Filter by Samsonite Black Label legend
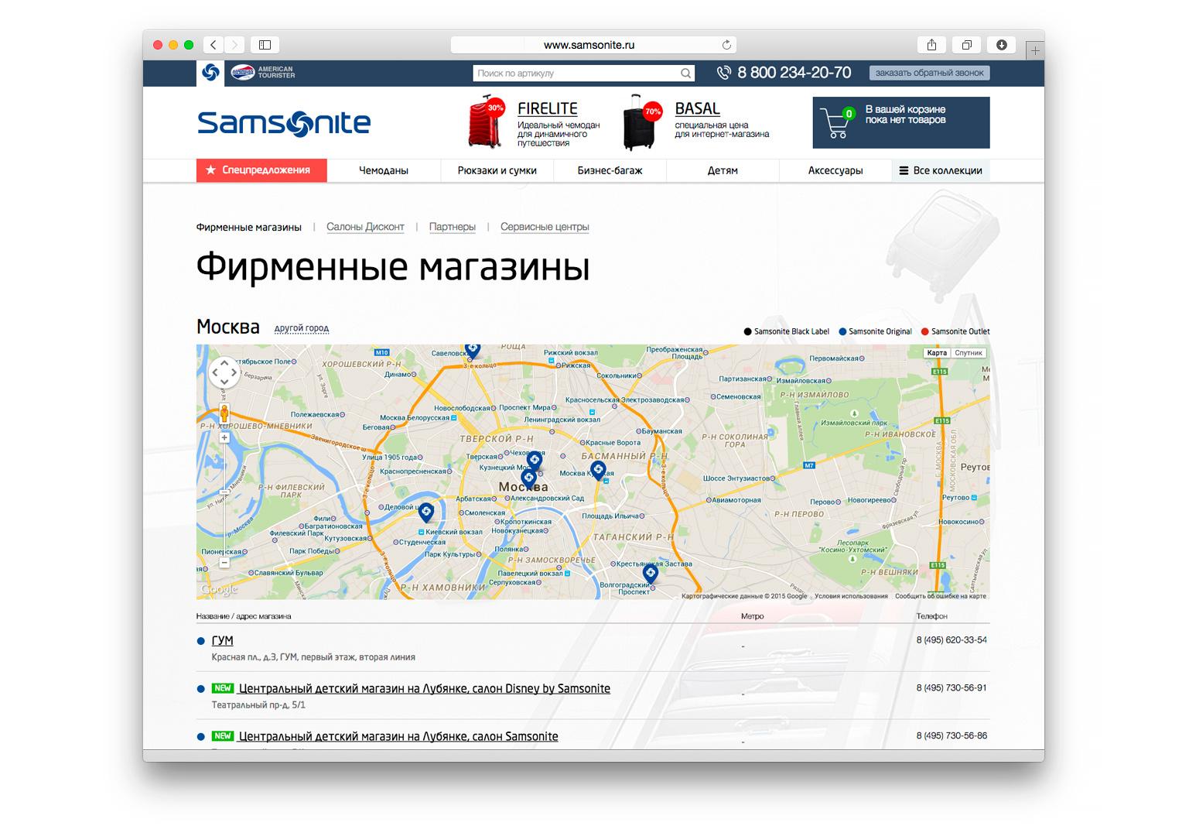 787,331
